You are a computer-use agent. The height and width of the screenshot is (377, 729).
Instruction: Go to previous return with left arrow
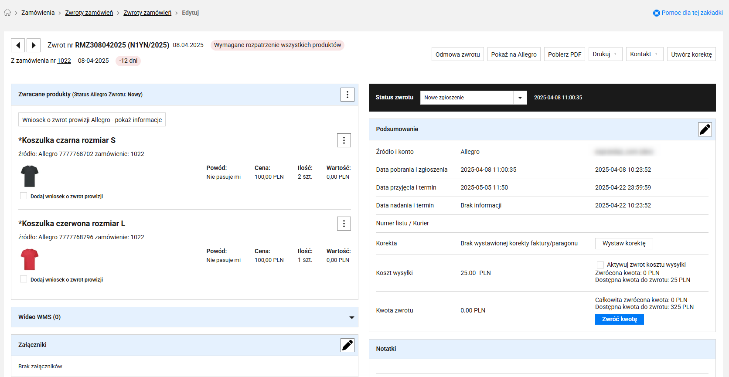[x=18, y=45]
